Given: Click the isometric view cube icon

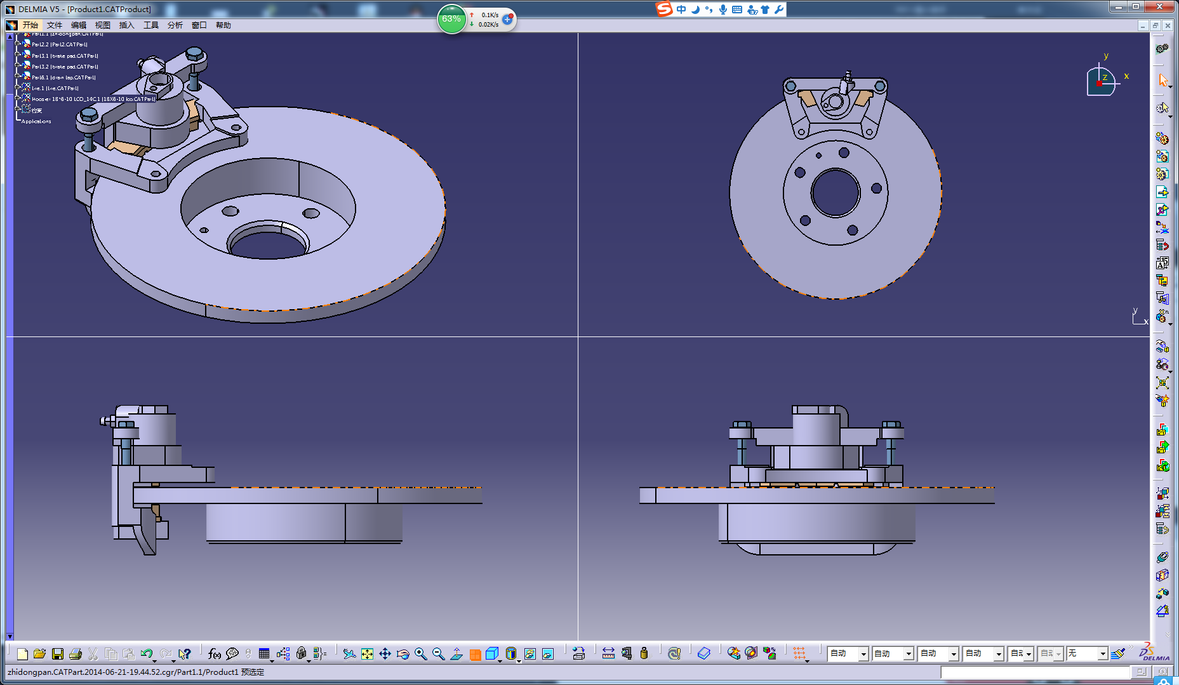Looking at the screenshot, I should coord(492,654).
